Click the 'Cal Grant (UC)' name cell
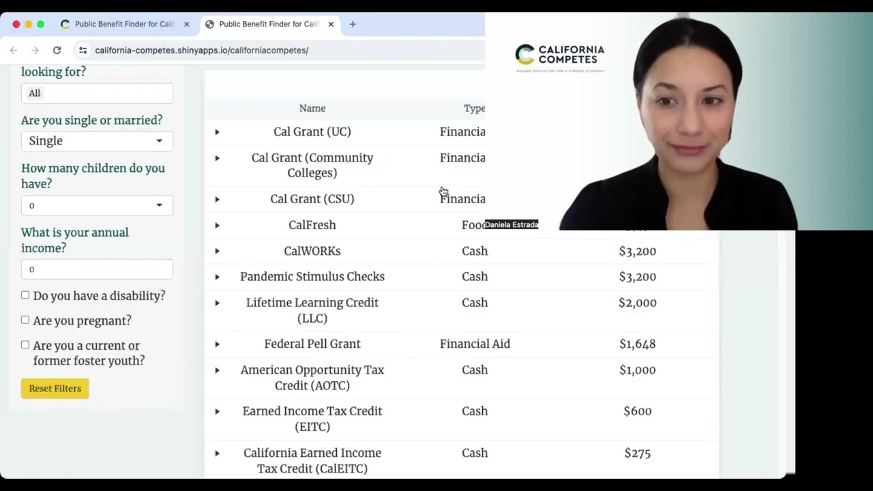Viewport: 873px width, 491px height. pyautogui.click(x=312, y=132)
